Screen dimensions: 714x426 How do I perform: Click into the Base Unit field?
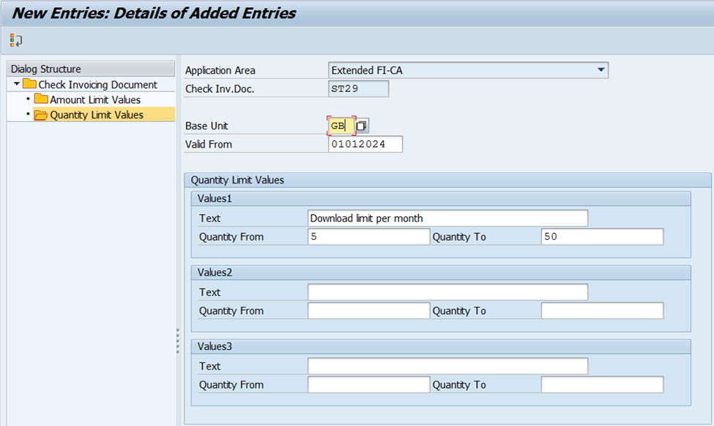tap(341, 126)
